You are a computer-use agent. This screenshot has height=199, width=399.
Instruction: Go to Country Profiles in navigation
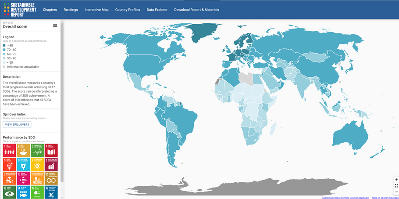[x=128, y=10]
